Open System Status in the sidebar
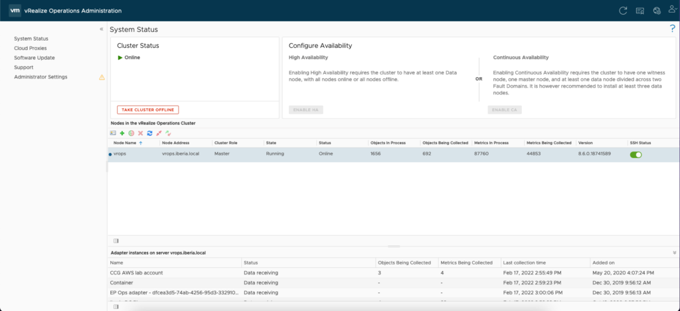 point(31,39)
